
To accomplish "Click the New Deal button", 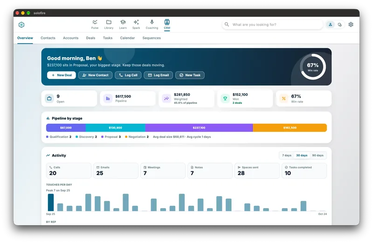I will coord(62,75).
